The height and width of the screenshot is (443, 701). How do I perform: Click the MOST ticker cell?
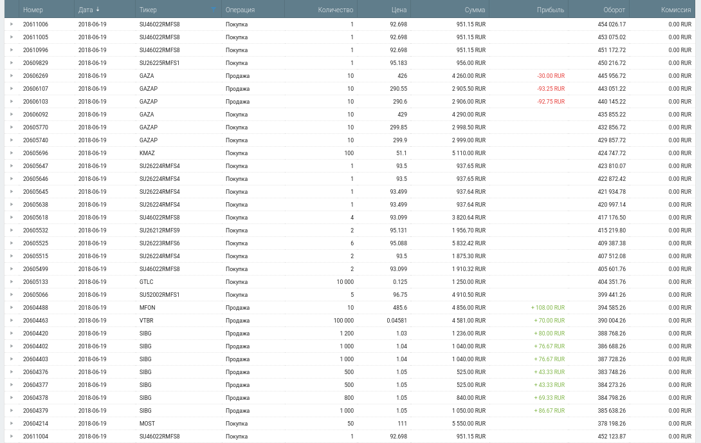pyautogui.click(x=147, y=423)
